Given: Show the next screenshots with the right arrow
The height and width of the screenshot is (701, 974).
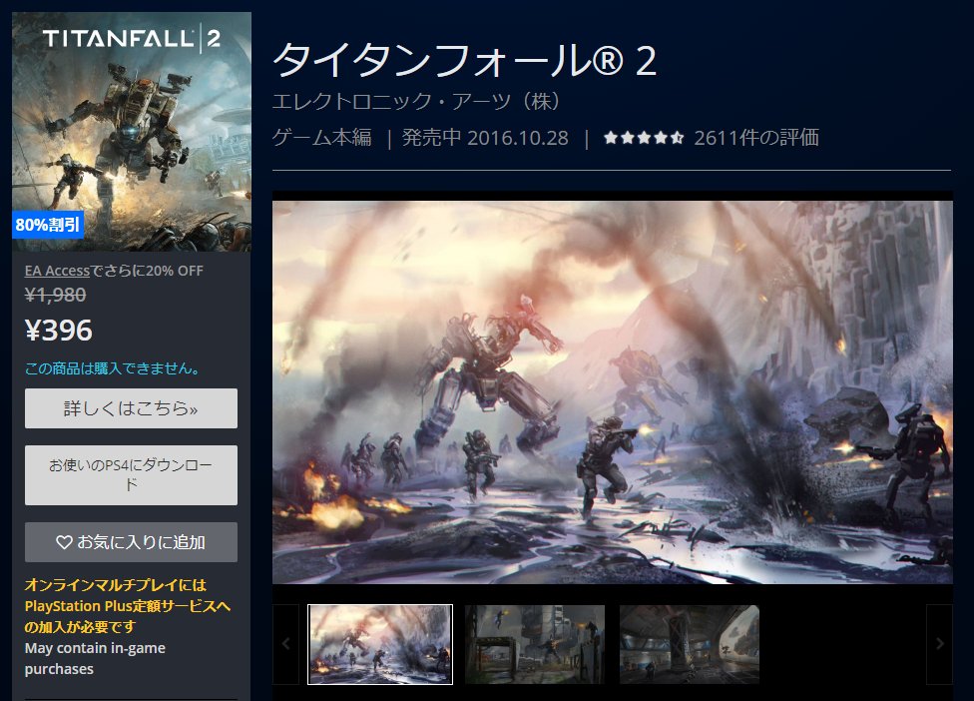Looking at the screenshot, I should (939, 644).
